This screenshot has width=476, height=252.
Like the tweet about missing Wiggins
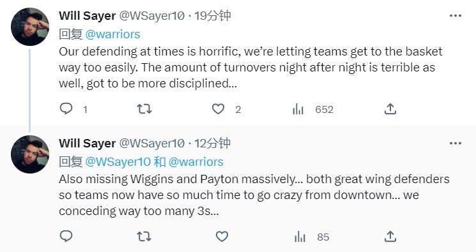222,237
